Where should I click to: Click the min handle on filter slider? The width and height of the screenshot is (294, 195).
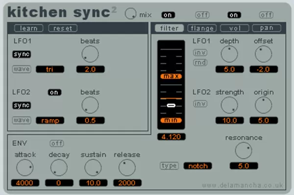pos(171,120)
